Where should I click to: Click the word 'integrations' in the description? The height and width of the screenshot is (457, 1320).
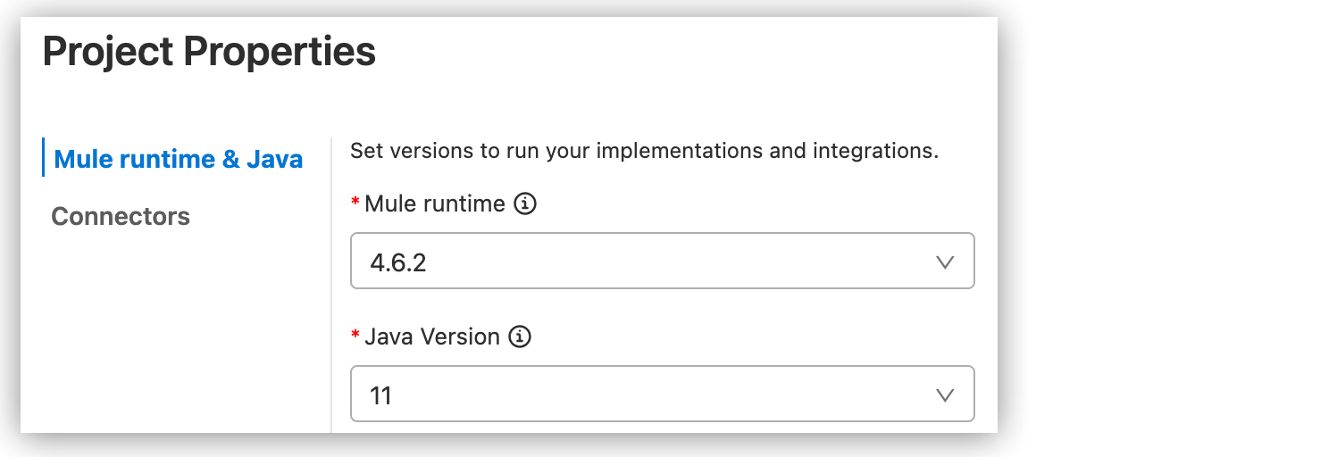pyautogui.click(x=873, y=151)
